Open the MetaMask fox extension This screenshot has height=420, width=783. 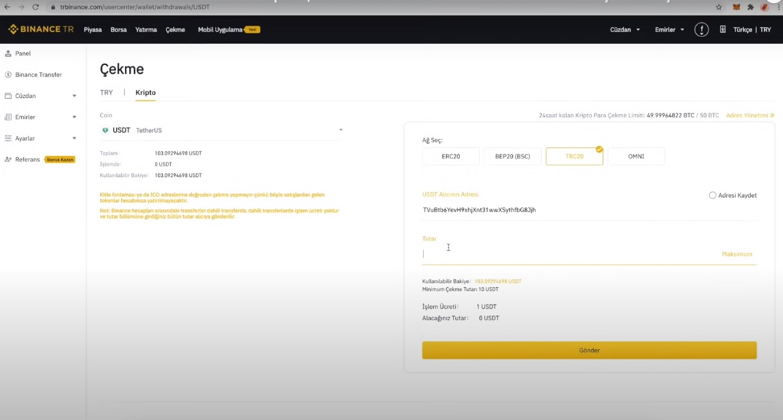pos(736,7)
